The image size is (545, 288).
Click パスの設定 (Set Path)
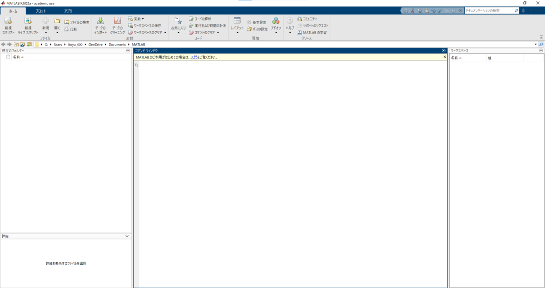tap(257, 29)
